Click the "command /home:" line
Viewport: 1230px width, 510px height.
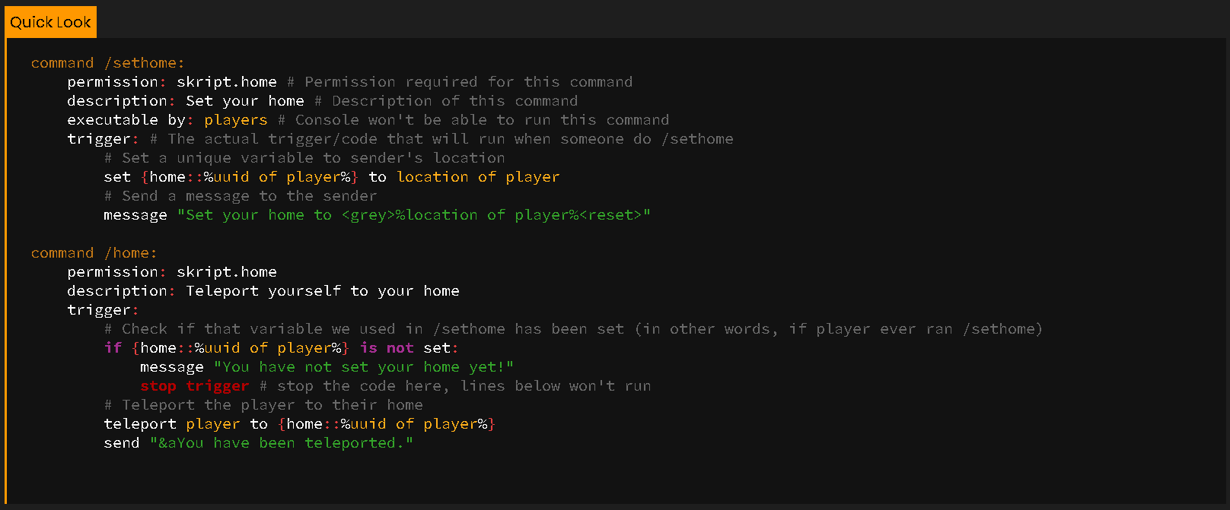point(94,253)
